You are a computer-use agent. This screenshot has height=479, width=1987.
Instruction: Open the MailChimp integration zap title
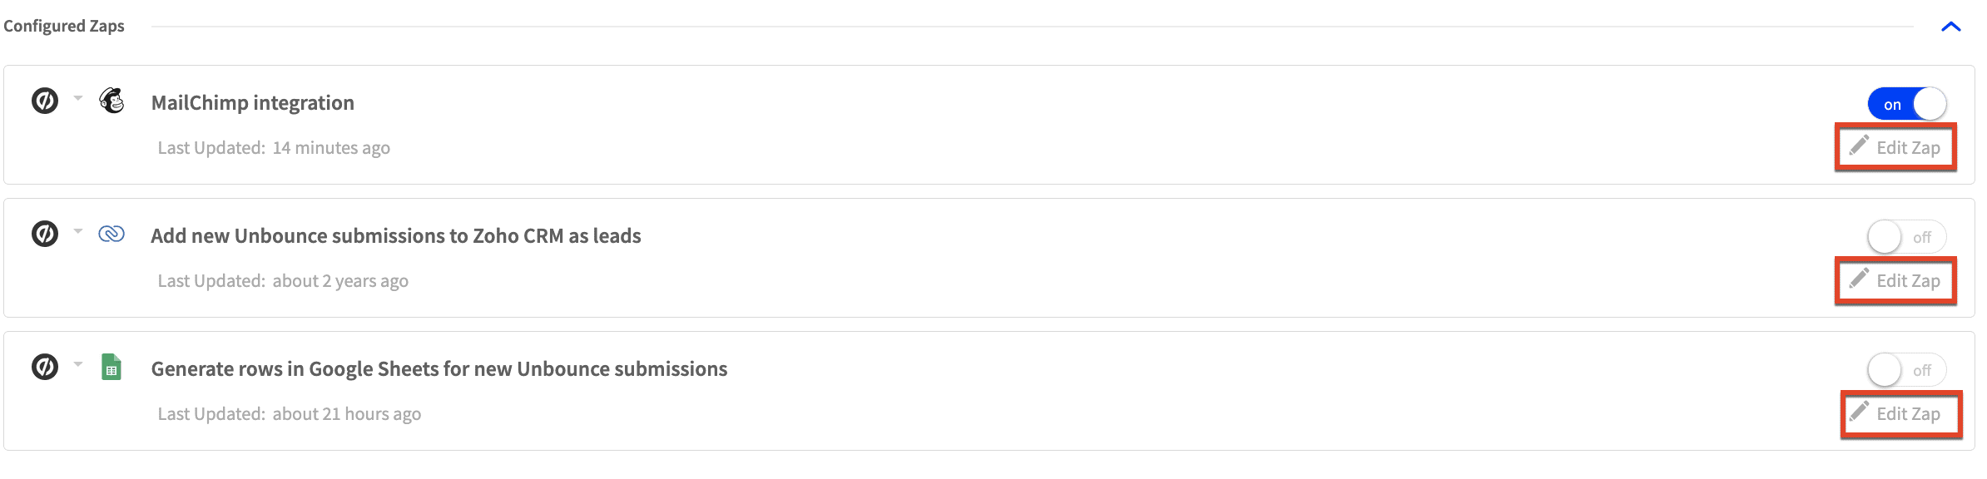[253, 102]
